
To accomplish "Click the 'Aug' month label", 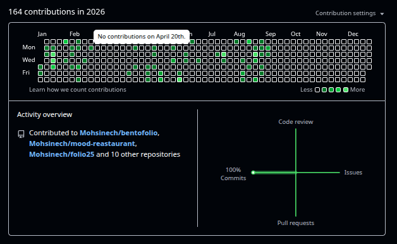I will click(239, 34).
